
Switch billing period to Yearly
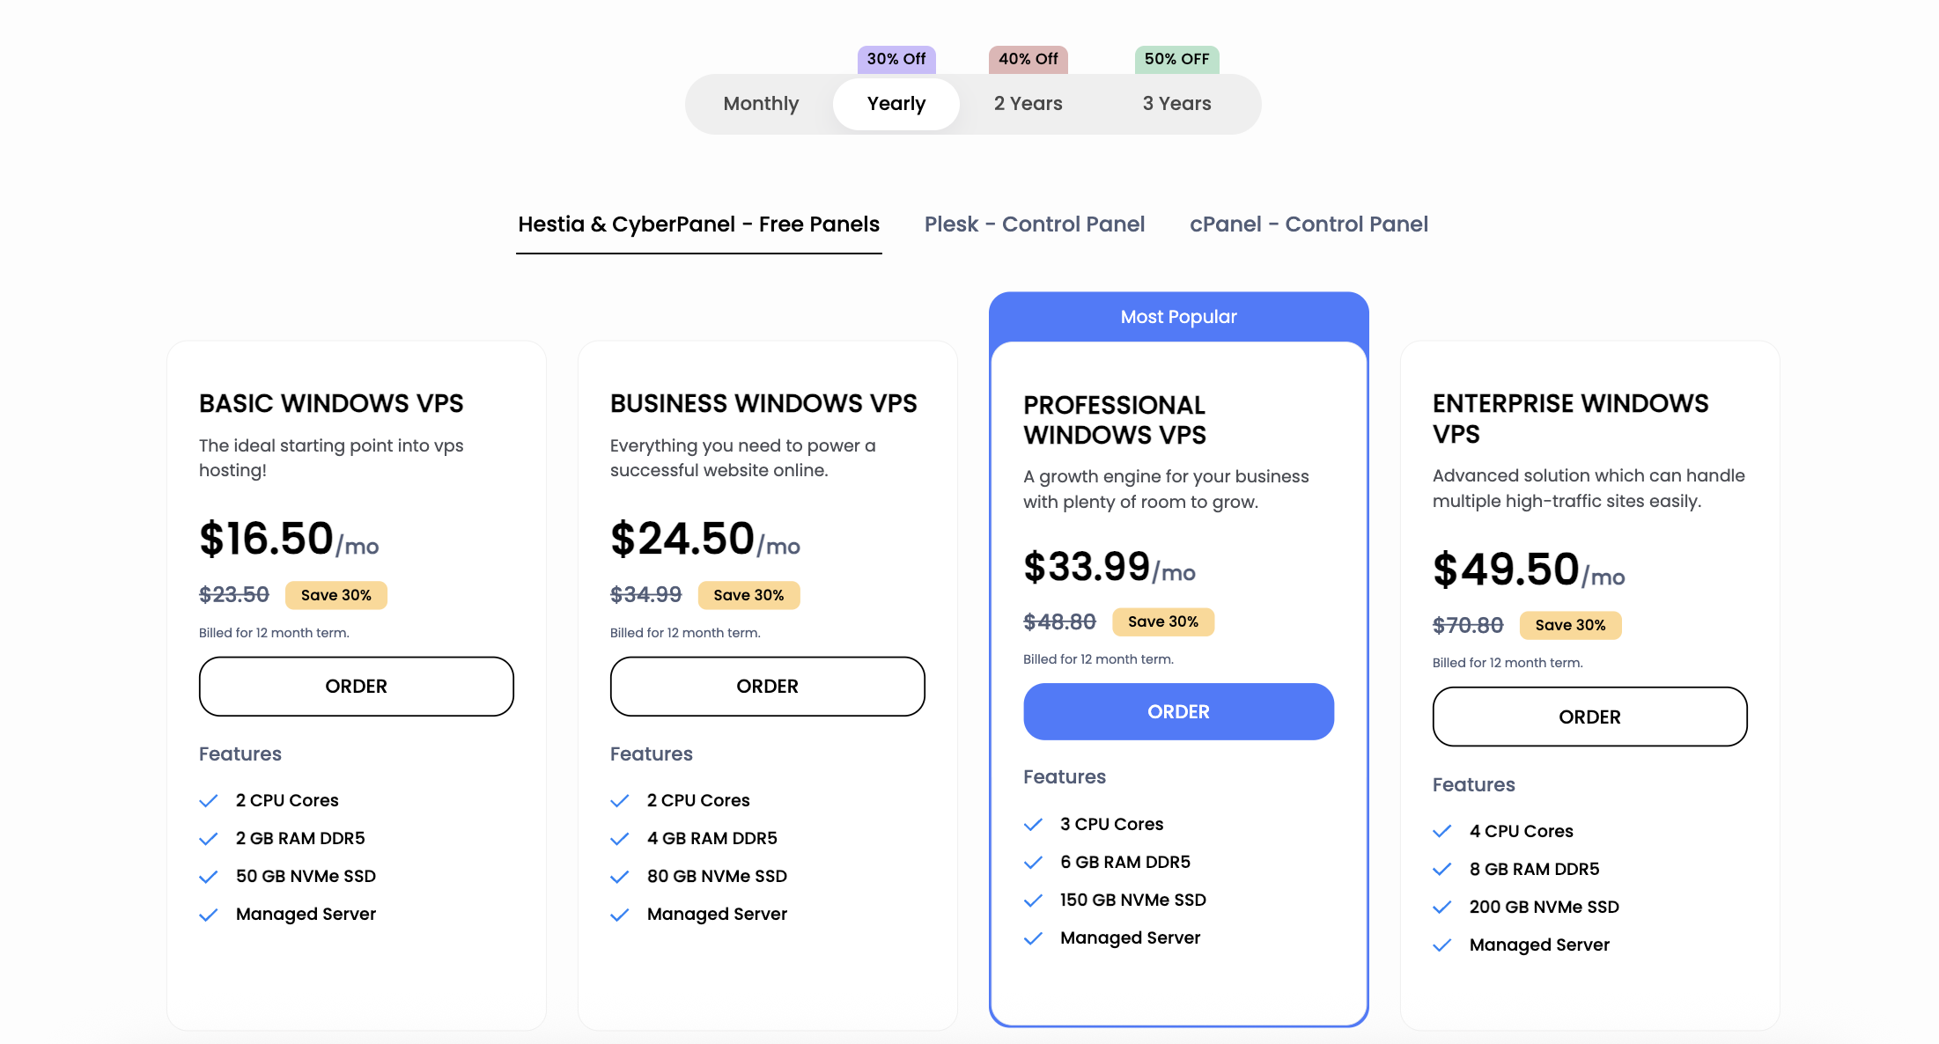coord(896,104)
